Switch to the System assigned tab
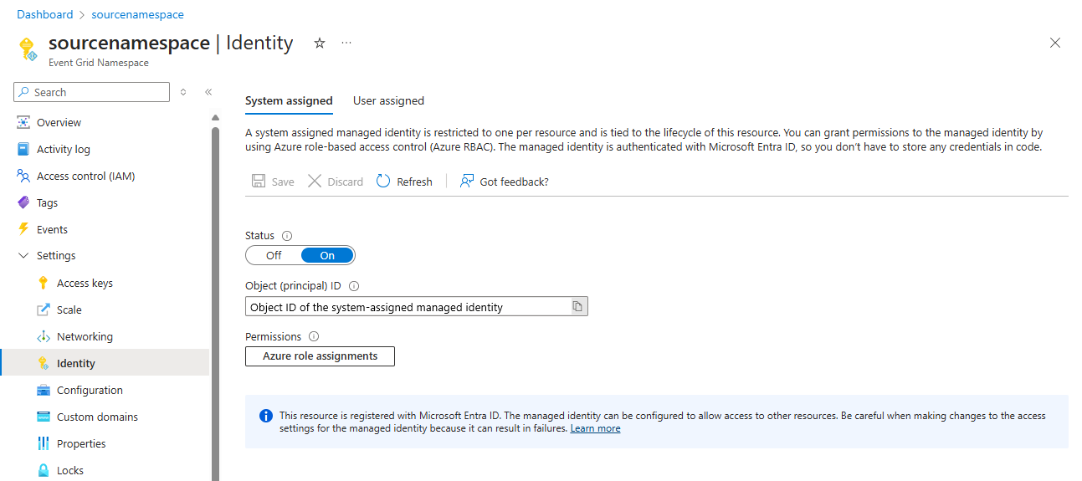The image size is (1082, 481). [x=289, y=100]
